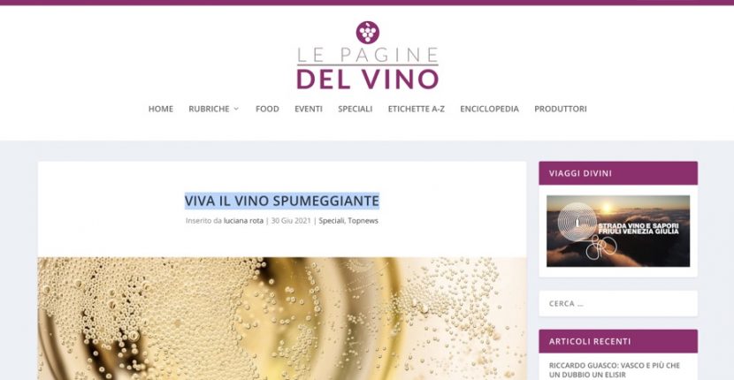Select the Viaggi Divini widget header

click(618, 173)
